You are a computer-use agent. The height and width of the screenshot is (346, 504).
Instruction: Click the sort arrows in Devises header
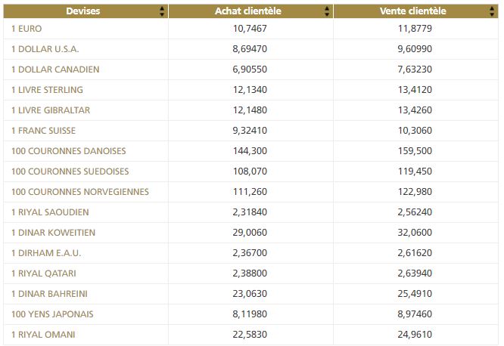pyautogui.click(x=163, y=11)
